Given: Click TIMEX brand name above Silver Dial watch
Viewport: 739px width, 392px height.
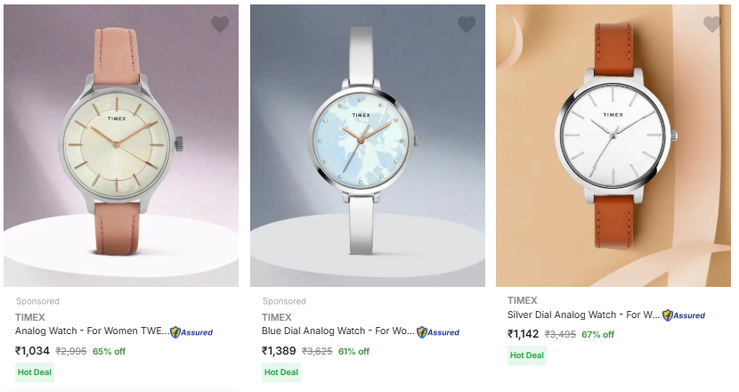Looking at the screenshot, I should point(523,300).
